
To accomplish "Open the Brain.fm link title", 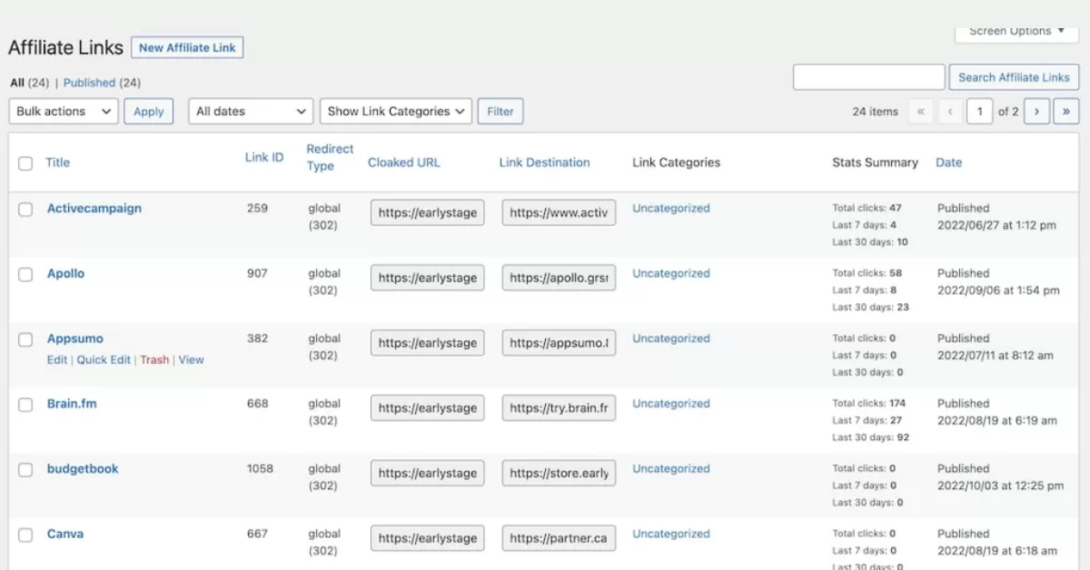I will pyautogui.click(x=72, y=404).
